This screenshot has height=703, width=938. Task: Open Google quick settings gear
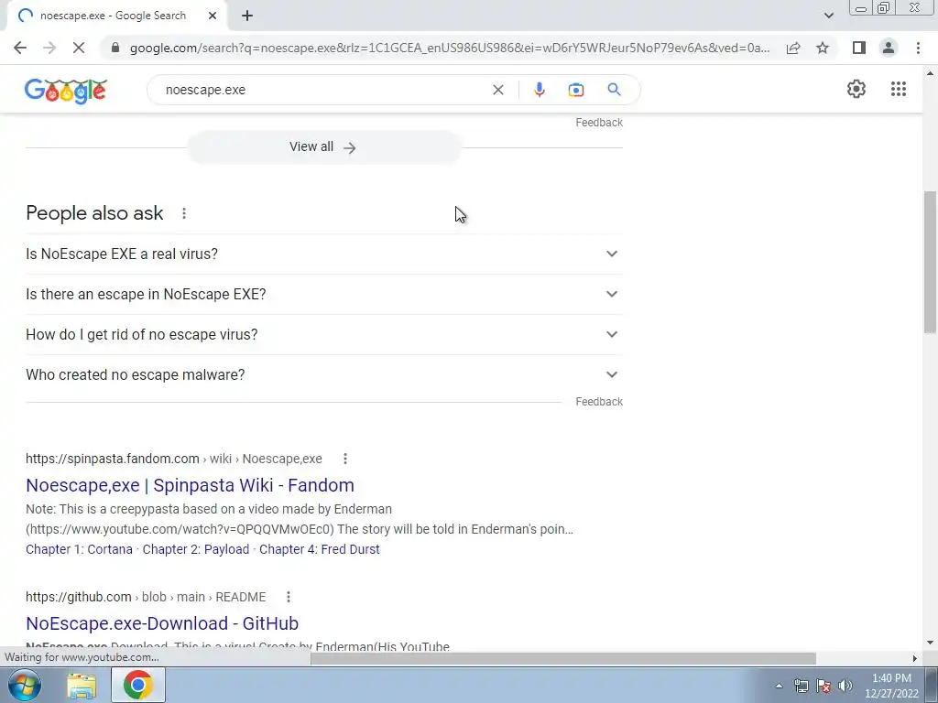pos(856,89)
